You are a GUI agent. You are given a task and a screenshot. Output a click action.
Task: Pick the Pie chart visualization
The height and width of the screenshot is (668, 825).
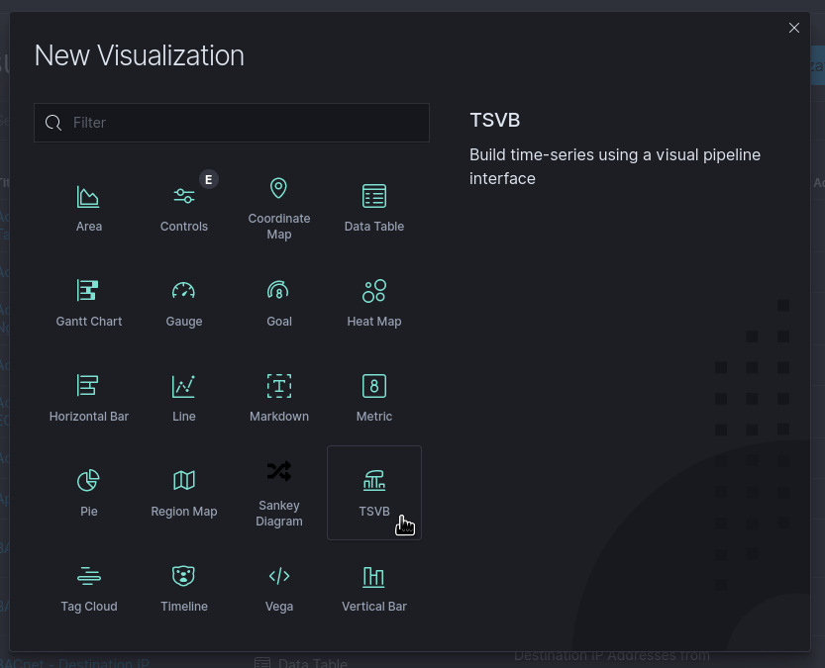tap(89, 490)
